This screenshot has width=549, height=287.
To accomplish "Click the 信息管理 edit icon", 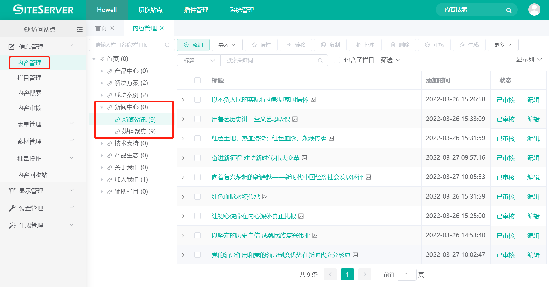I will (11, 47).
